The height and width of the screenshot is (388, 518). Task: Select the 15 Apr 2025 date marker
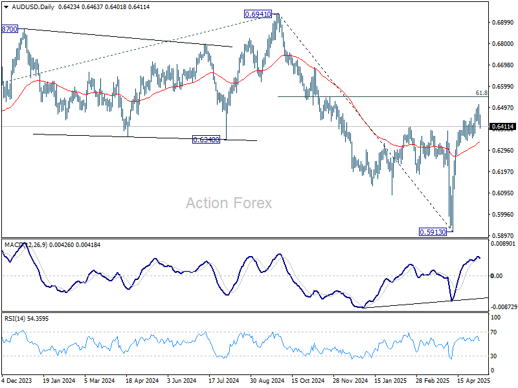tap(473, 381)
